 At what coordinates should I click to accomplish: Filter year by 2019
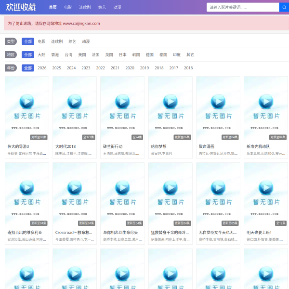coord(144,68)
